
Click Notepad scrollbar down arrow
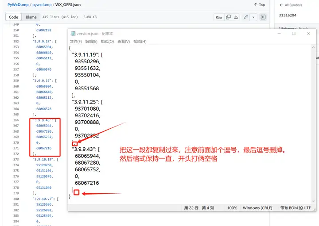313,201
